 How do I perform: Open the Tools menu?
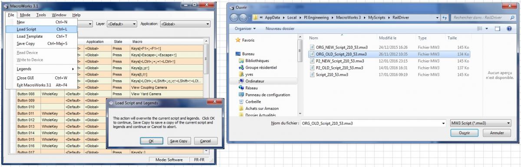coord(41,15)
